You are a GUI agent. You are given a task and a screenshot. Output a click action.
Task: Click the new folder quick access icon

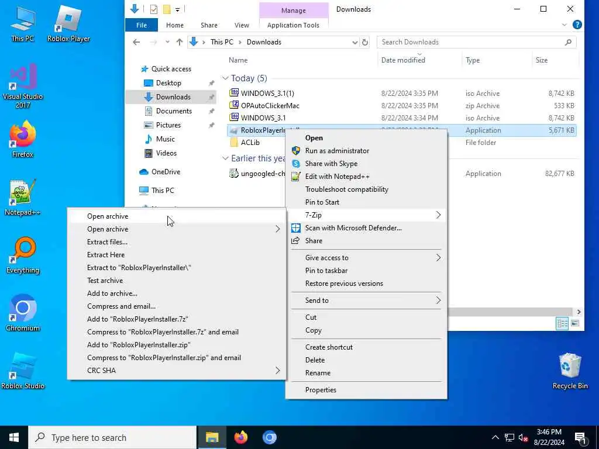[x=167, y=9]
